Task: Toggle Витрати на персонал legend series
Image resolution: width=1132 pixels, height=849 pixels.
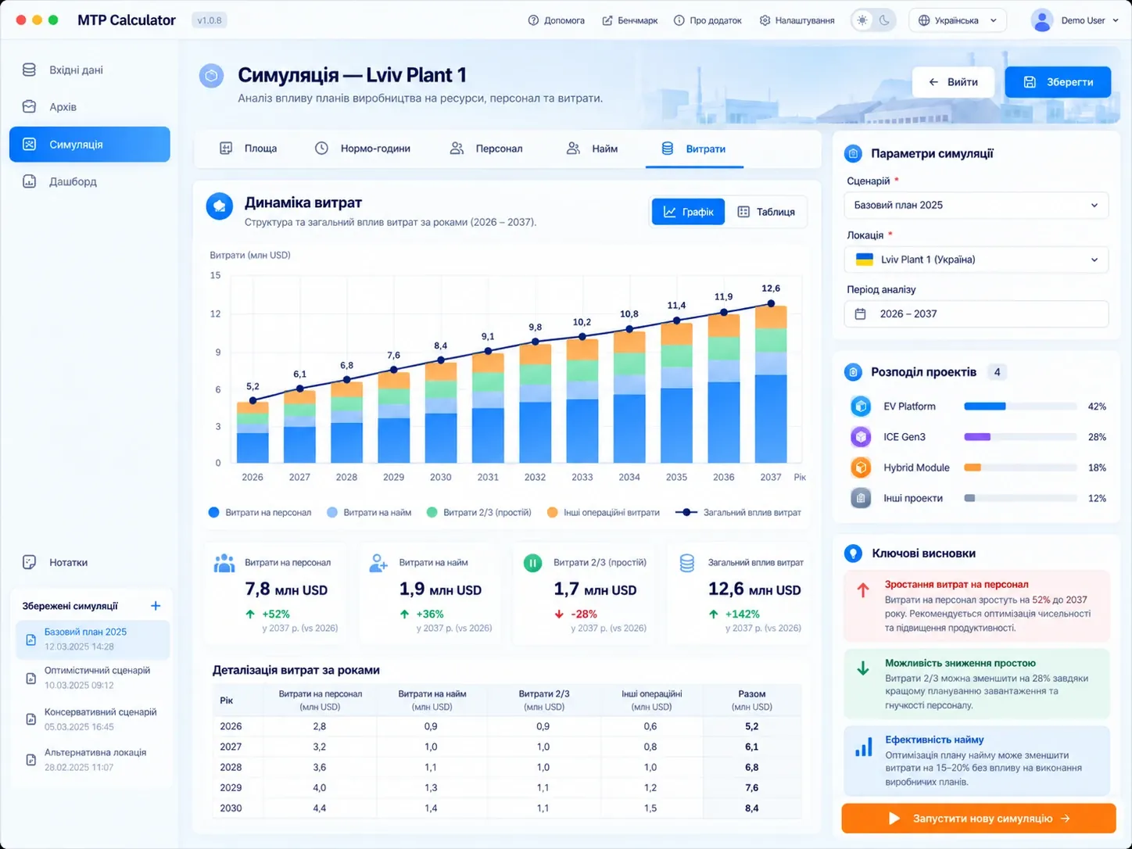Action: (x=260, y=513)
